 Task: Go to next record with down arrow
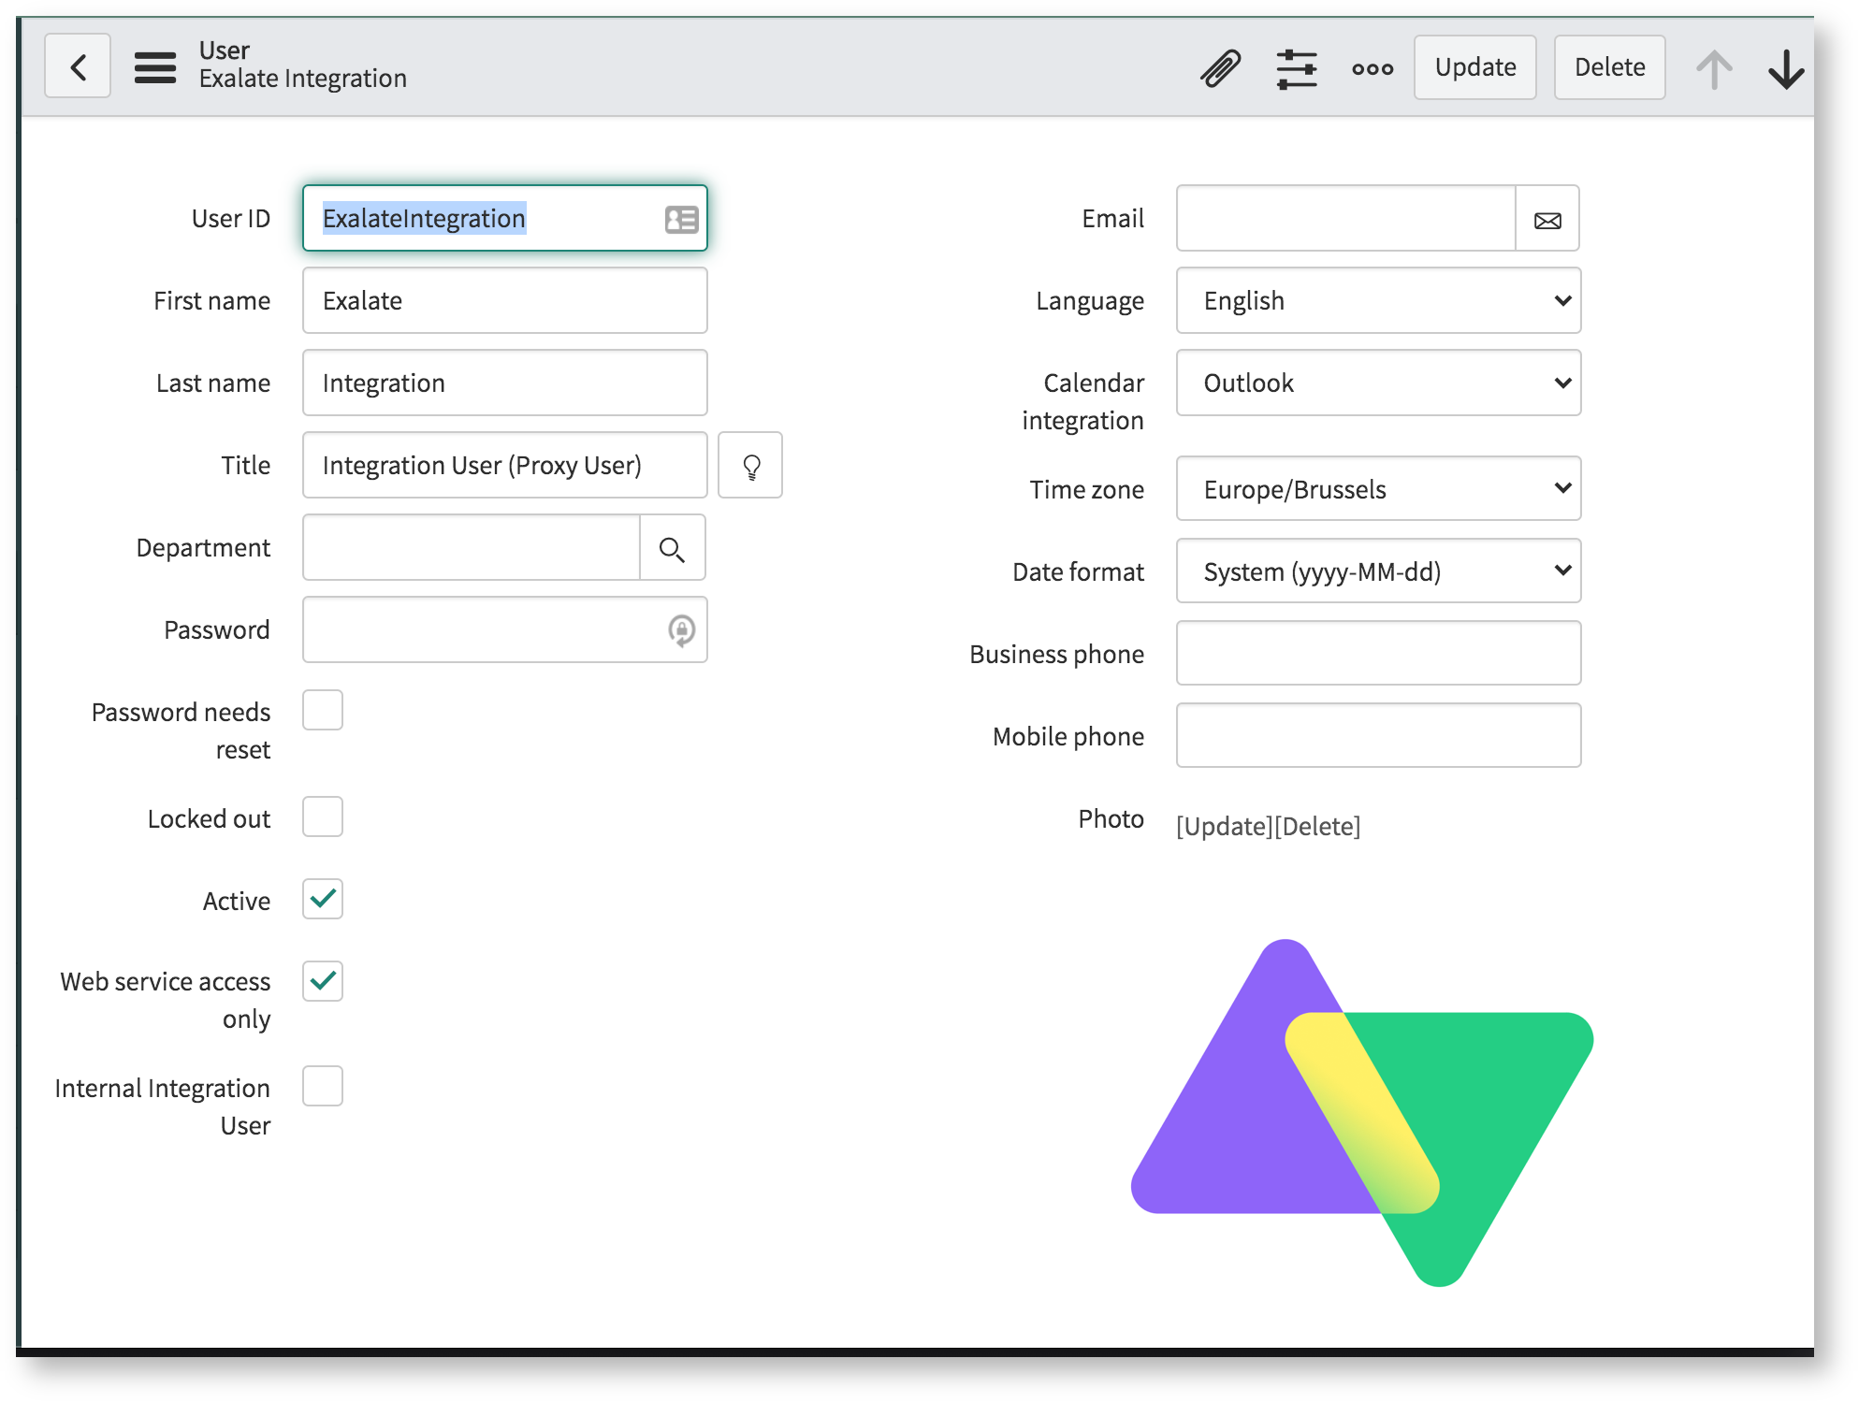click(1785, 68)
